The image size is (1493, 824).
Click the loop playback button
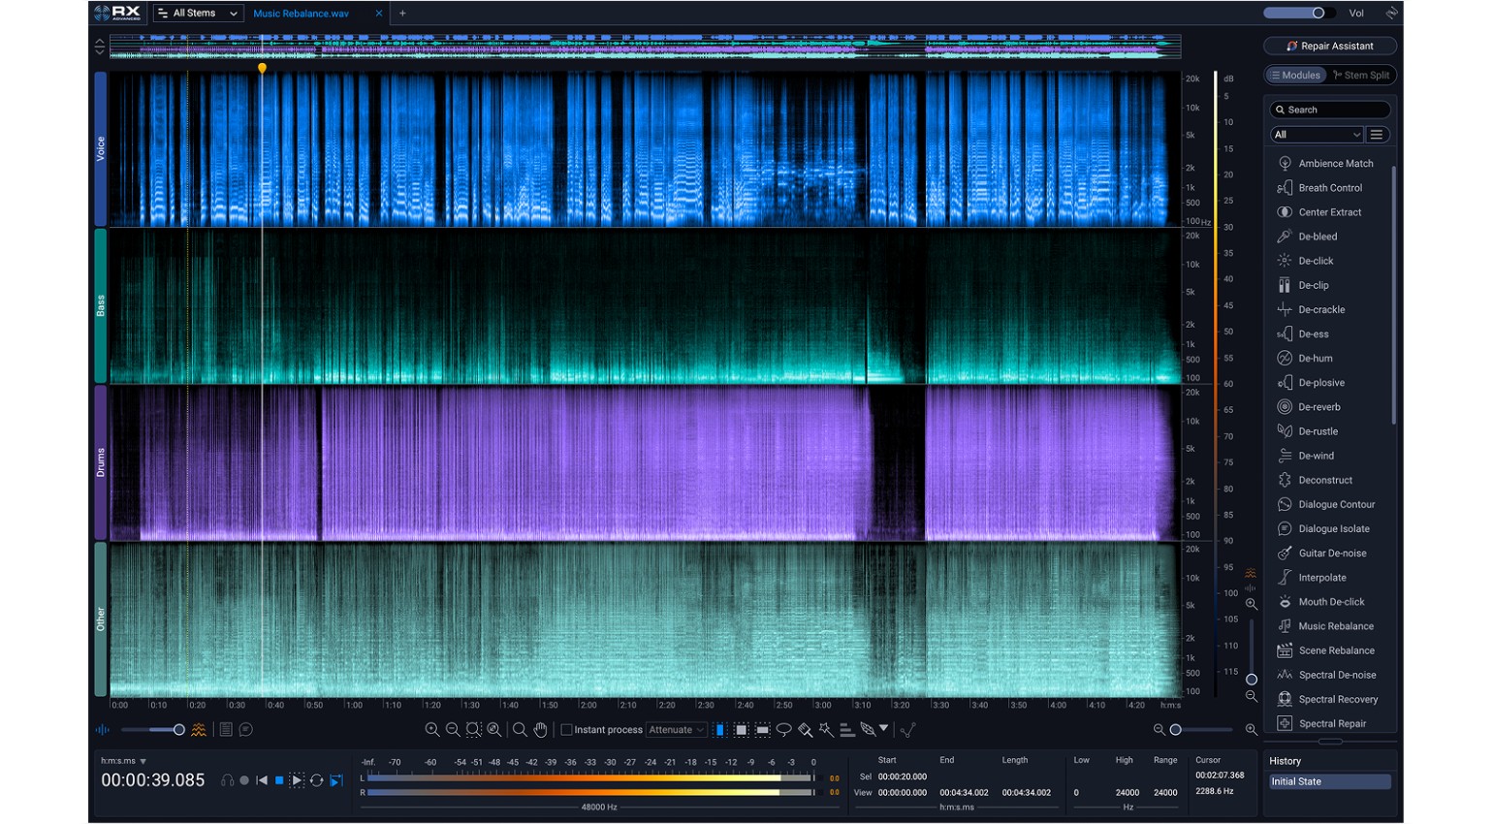[x=317, y=779]
